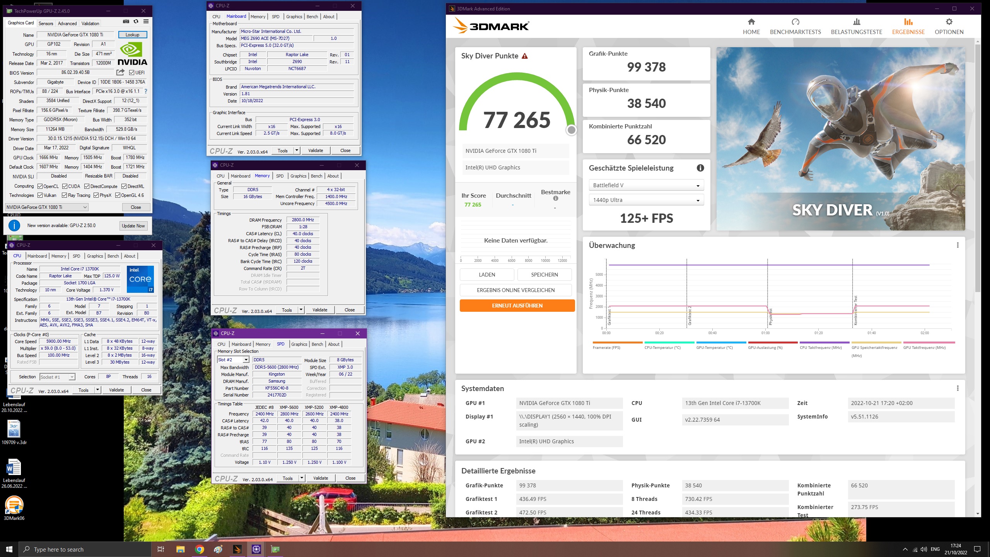Select ERGEBNISSE tab in 3DMark
The height and width of the screenshot is (557, 990).
tap(908, 26)
